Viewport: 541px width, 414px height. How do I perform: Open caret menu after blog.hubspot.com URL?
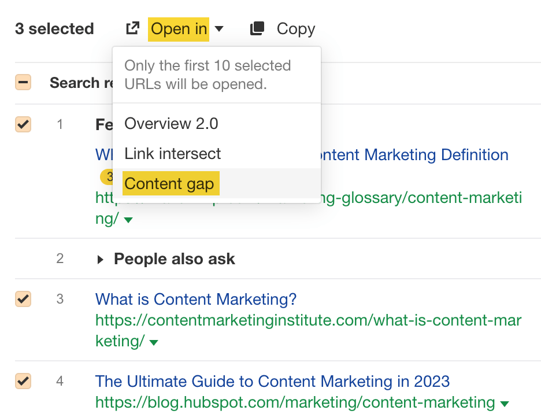coord(505,404)
